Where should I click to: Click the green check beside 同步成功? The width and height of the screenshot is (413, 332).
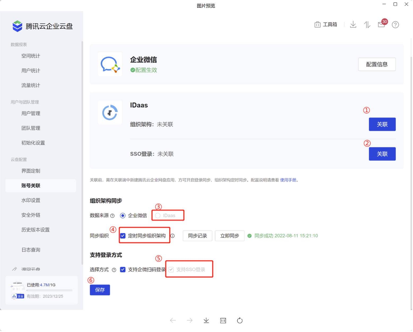pos(249,236)
